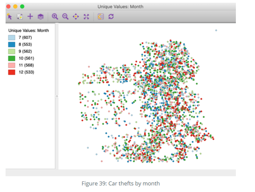
Task: Click pink swatch for month 11
Action: (11, 65)
